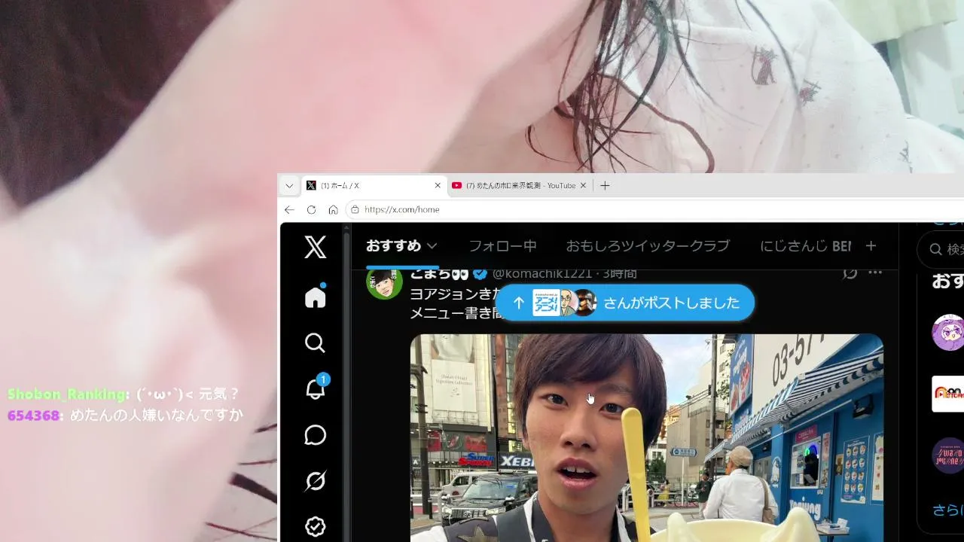Screen dimensions: 964x542
Task: Open the white logo suggested account
Action: pyautogui.click(x=948, y=394)
